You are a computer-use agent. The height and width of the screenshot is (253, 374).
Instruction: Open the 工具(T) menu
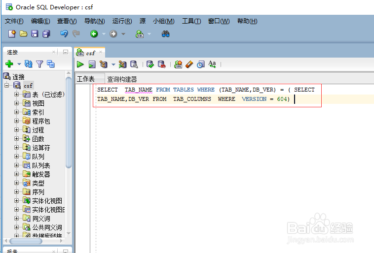click(191, 21)
